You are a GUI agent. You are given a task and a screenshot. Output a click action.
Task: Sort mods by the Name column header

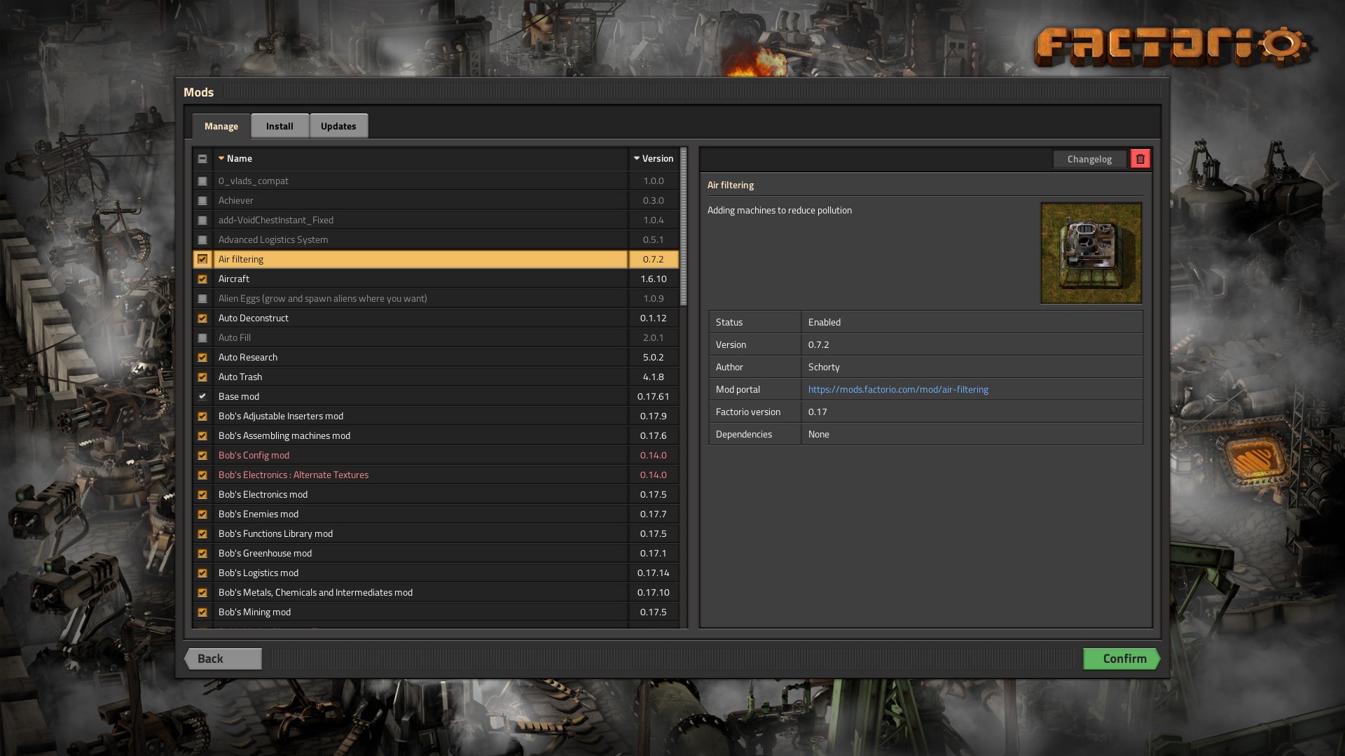click(420, 159)
